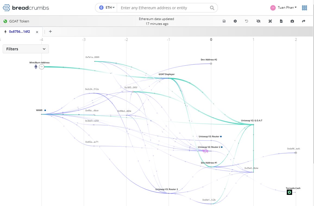The height and width of the screenshot is (206, 314).
Task: Take a snapshot with camera icon
Action: point(292,21)
